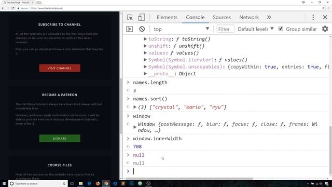Activate the inspect element picker icon
Image resolution: width=332 pixels, height=187 pixels.
point(130,17)
